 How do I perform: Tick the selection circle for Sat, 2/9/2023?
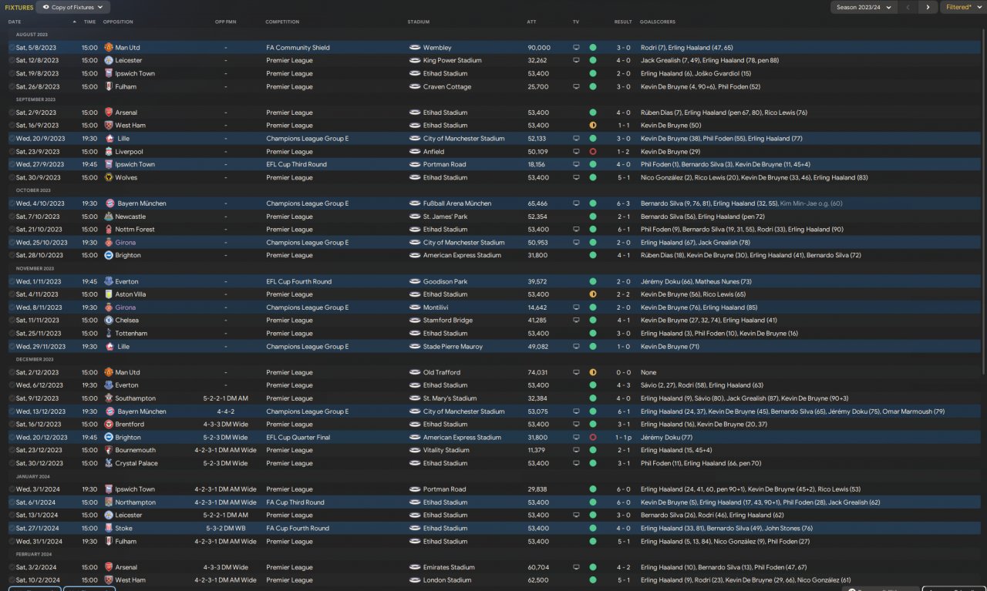[x=12, y=112]
